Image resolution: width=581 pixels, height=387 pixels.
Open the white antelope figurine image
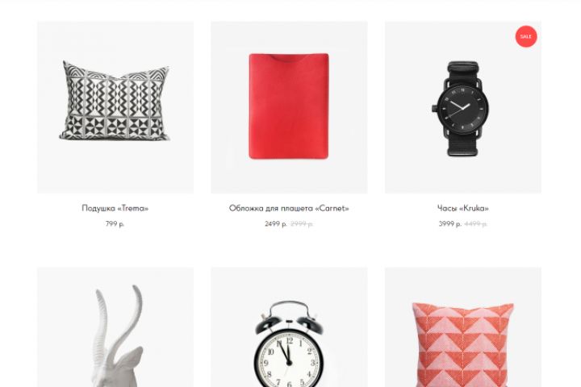pos(115,327)
